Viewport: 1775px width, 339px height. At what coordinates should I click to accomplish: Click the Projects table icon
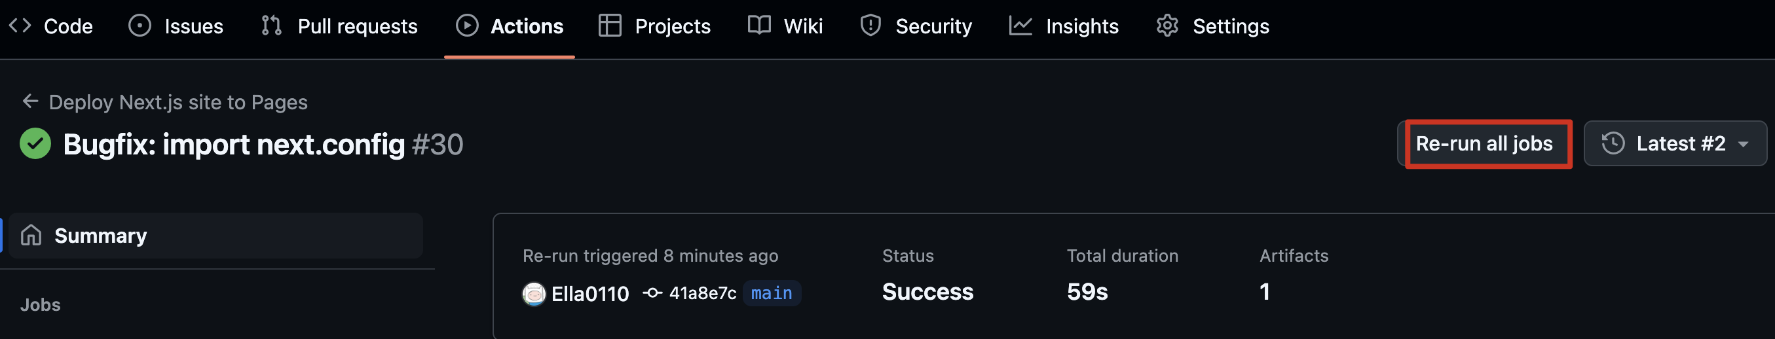[x=610, y=26]
